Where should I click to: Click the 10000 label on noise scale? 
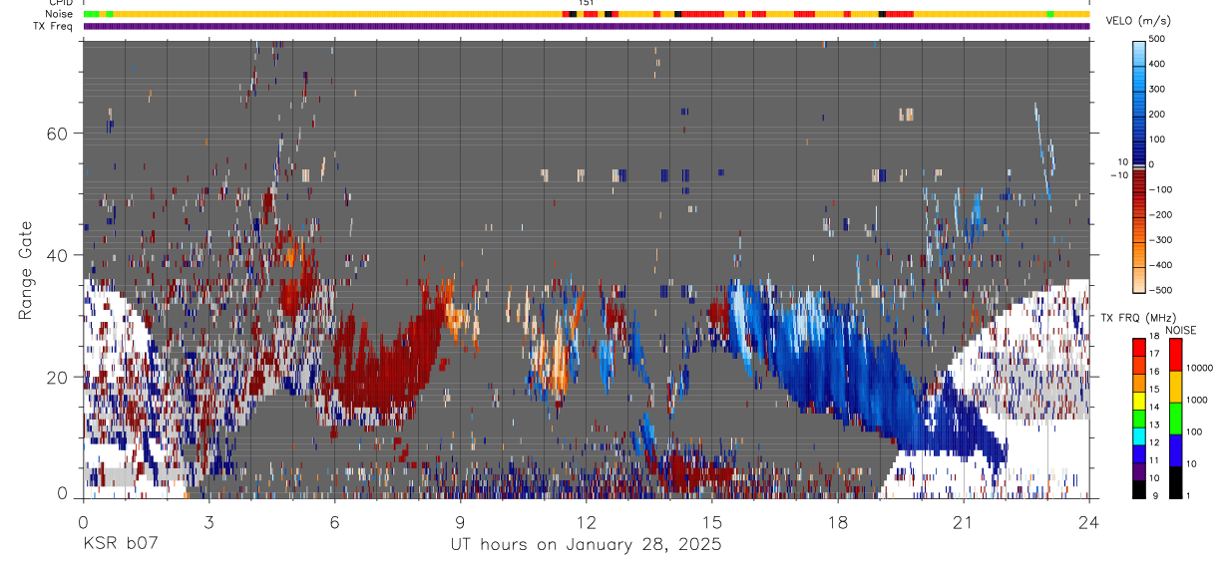[1197, 368]
